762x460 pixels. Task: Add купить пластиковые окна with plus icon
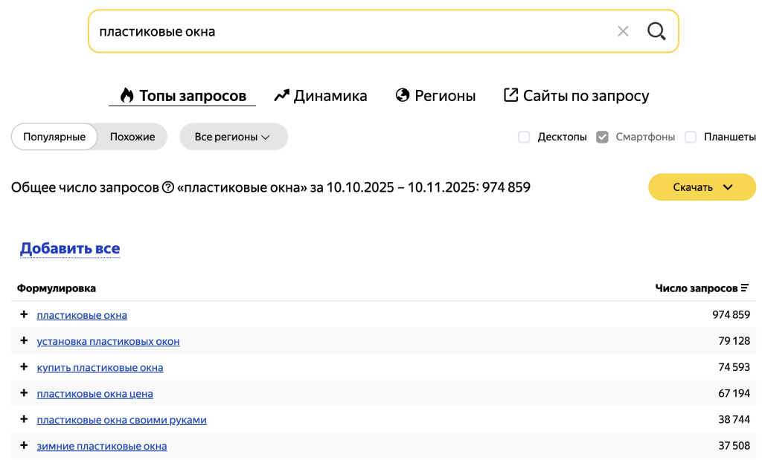tap(24, 367)
